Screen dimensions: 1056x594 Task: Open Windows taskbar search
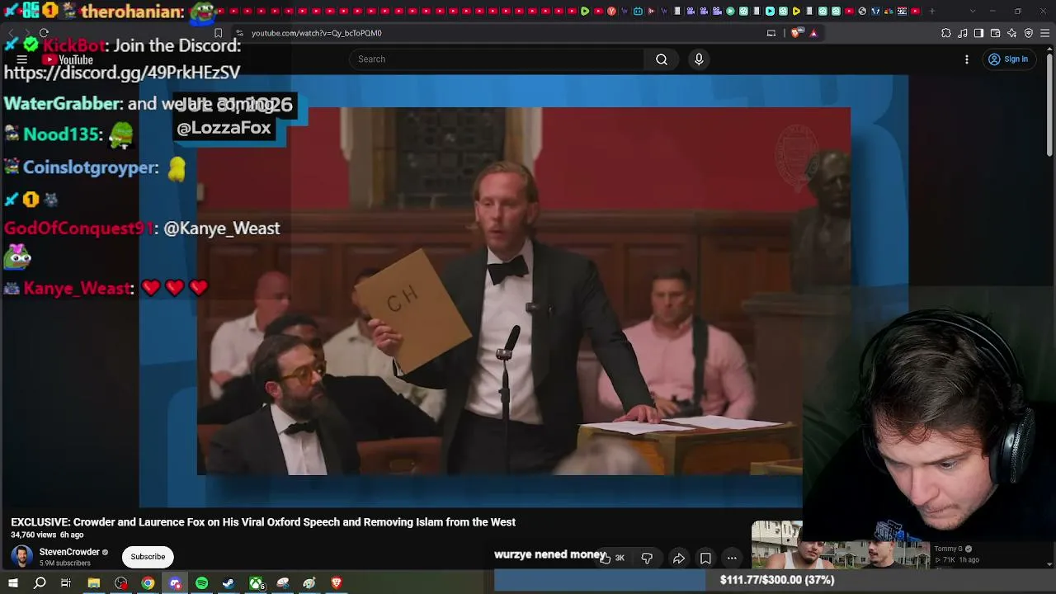point(40,583)
